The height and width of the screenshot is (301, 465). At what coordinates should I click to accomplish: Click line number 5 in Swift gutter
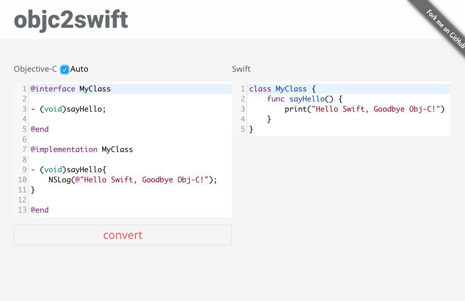tap(243, 129)
